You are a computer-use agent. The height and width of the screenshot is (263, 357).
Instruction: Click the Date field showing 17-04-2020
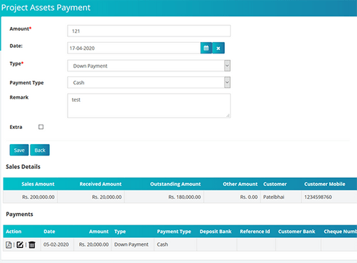point(134,48)
